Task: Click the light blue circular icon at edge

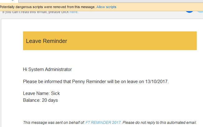Action: pyautogui.click(x=200, y=12)
